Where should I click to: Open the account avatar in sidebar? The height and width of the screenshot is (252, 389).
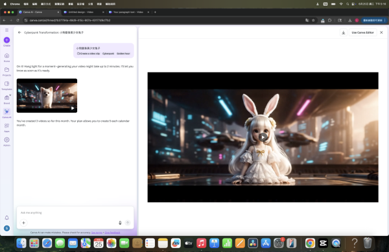click(6, 228)
